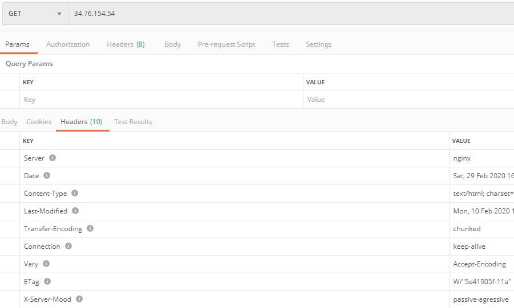Click info icon beside Date header
The width and height of the screenshot is (514, 308).
[x=47, y=175]
